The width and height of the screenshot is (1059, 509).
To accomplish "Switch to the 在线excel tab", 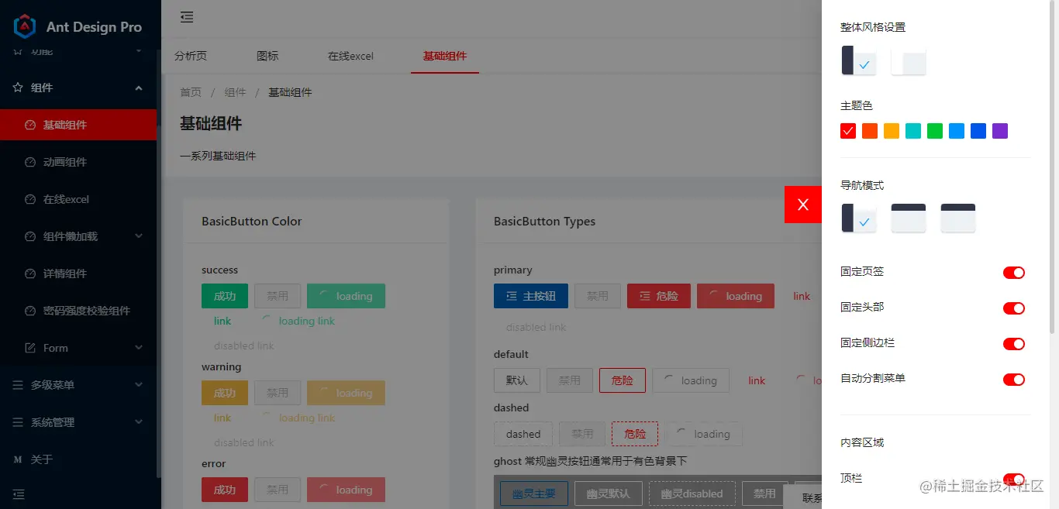I will pos(350,56).
